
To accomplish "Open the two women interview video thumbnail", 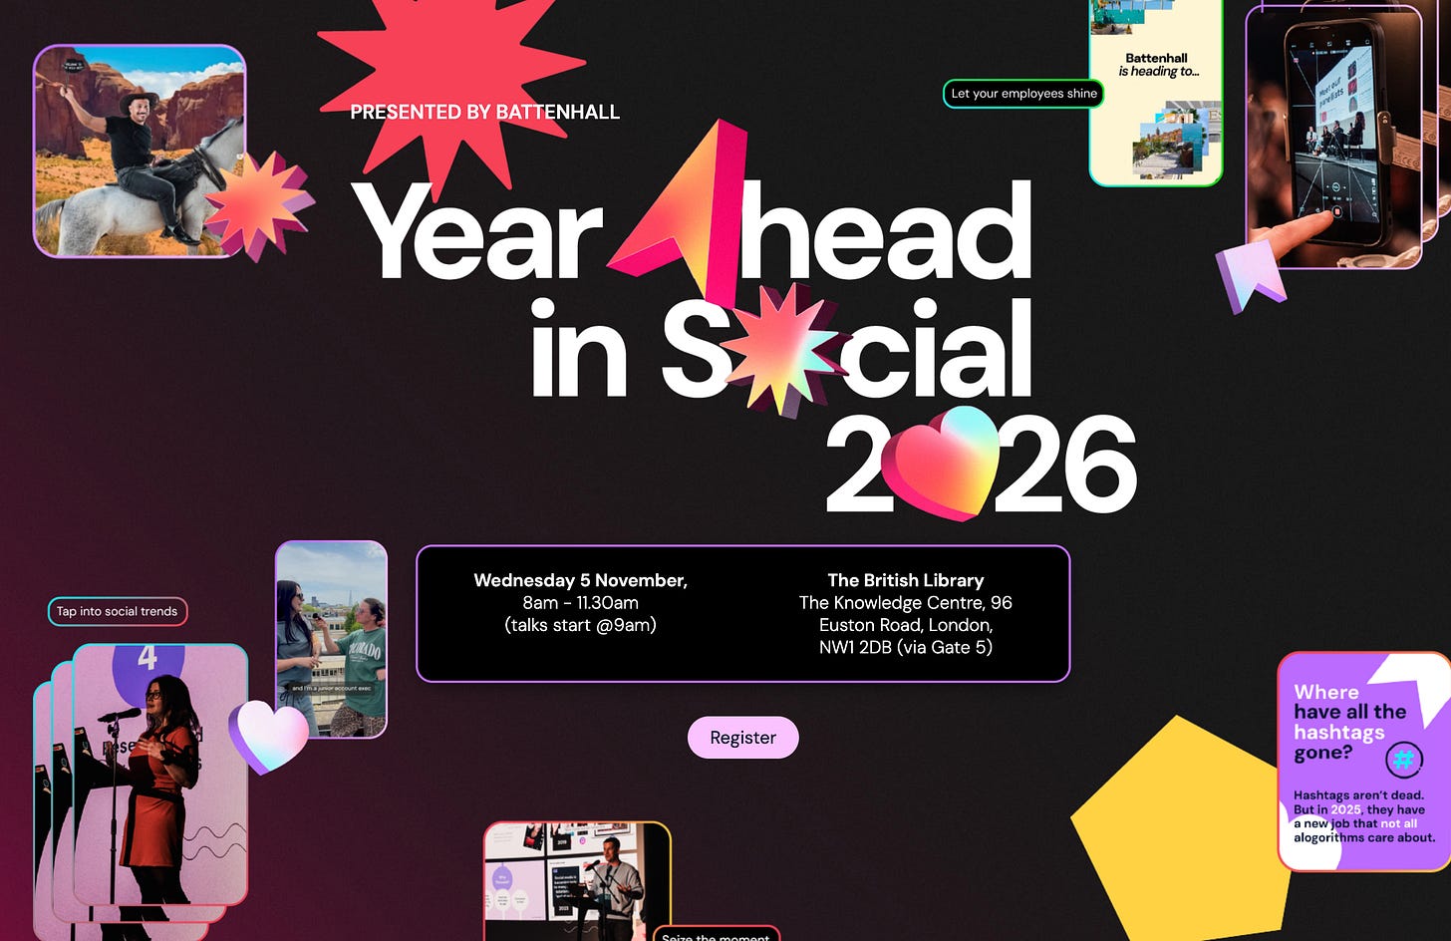I will [331, 639].
